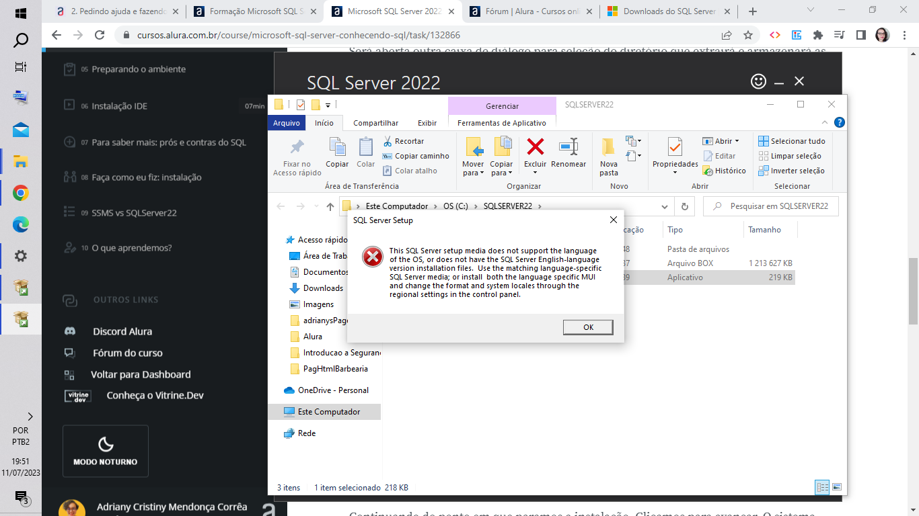
Task: Switch to large icons view in status bar
Action: click(837, 487)
